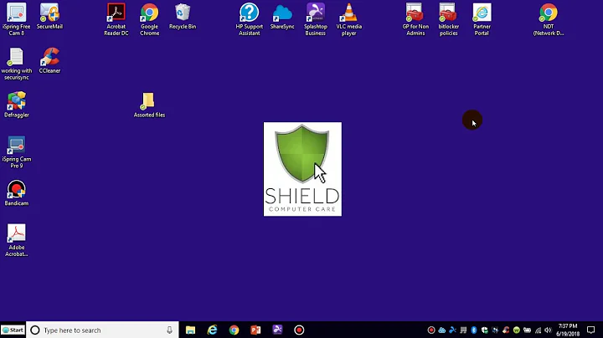Select the Bandicam desktop icon
The height and width of the screenshot is (338, 603).
coord(17,192)
